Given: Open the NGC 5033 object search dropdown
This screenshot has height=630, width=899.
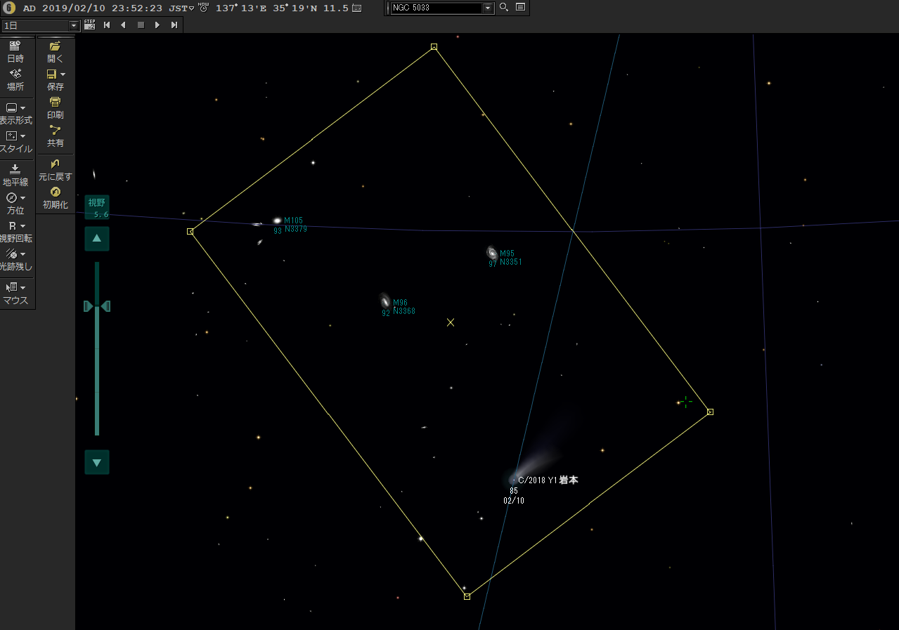Looking at the screenshot, I should point(488,8).
